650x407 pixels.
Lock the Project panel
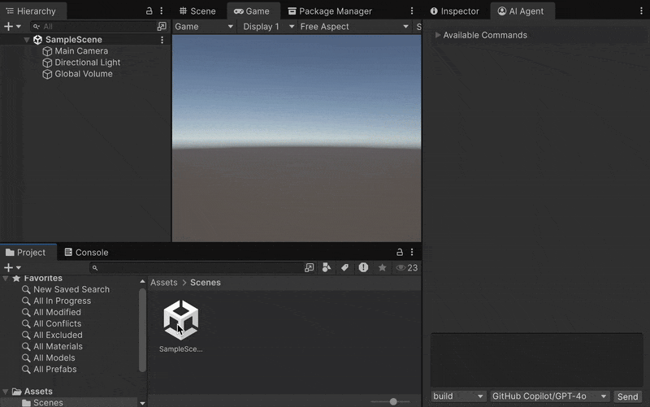coord(400,252)
